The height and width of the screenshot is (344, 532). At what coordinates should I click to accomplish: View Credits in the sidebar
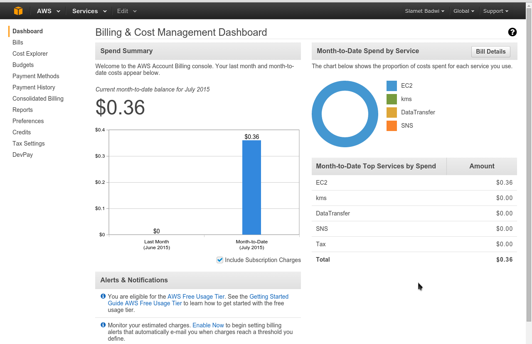pyautogui.click(x=22, y=132)
